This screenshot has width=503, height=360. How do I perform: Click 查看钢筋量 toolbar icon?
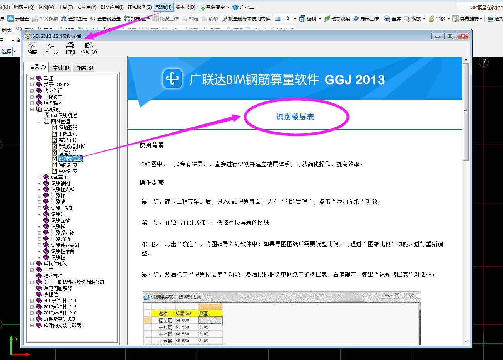[93, 19]
